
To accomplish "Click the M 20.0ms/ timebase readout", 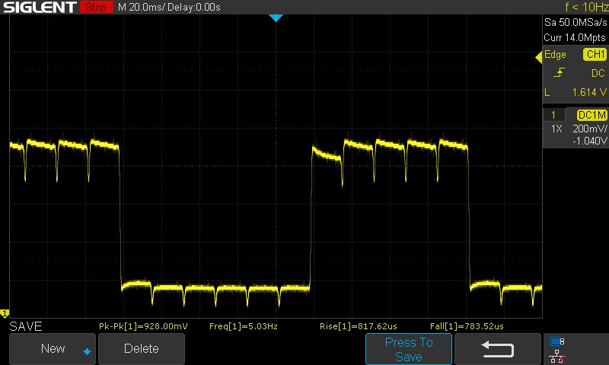I will [x=142, y=8].
